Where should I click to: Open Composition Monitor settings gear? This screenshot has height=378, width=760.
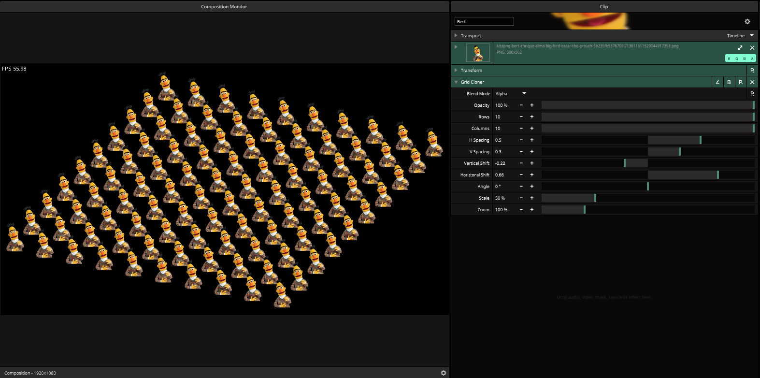443,373
